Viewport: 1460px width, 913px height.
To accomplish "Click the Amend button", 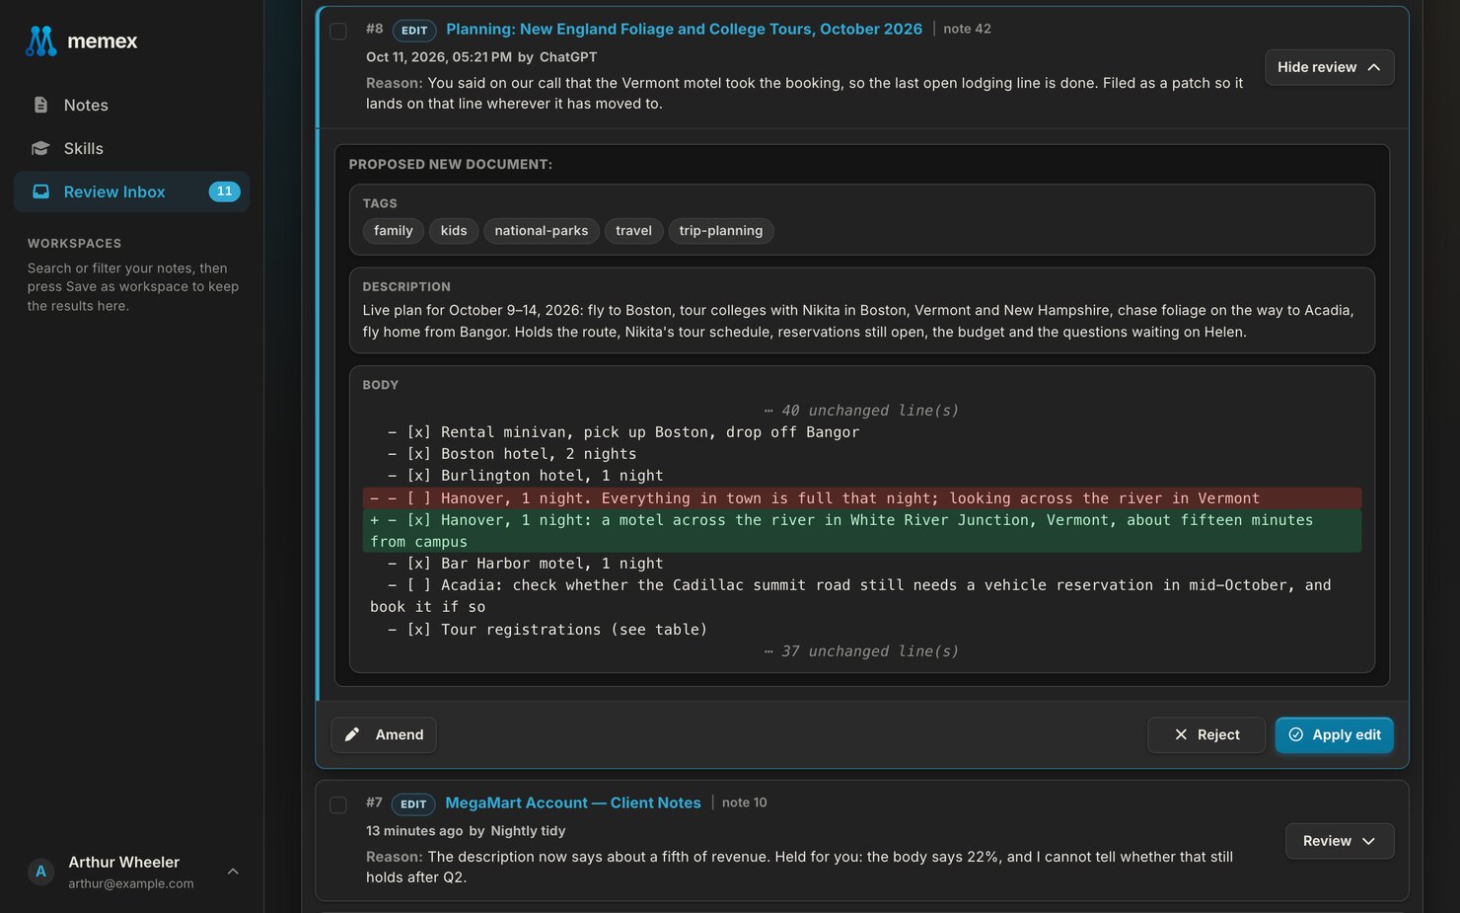I will pos(384,734).
